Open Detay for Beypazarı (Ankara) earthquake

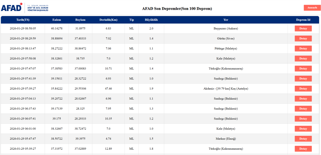(x=303, y=28)
